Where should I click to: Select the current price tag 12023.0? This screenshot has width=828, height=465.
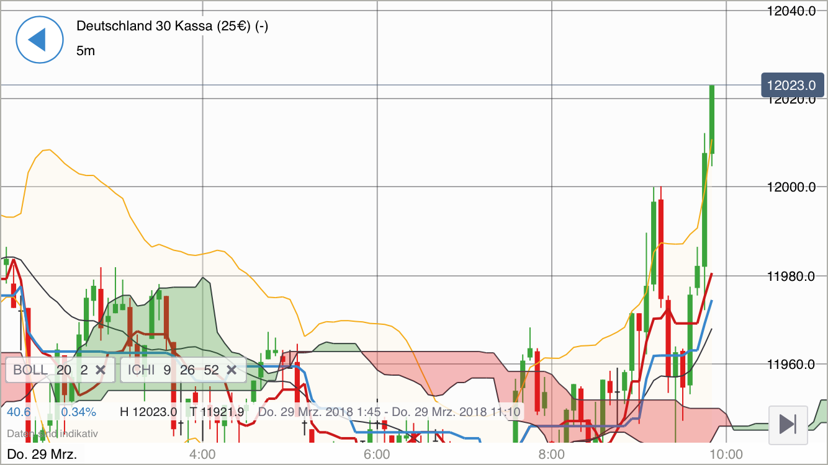coord(792,85)
